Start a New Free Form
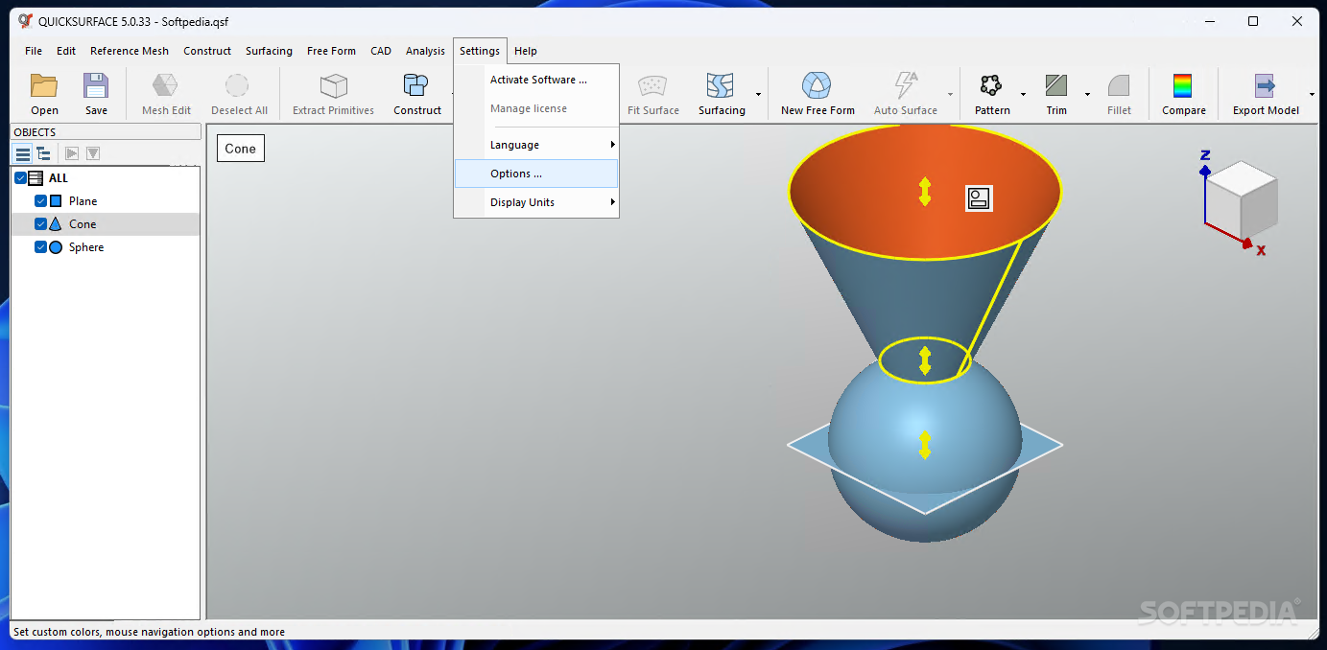This screenshot has width=1327, height=650. pos(818,94)
